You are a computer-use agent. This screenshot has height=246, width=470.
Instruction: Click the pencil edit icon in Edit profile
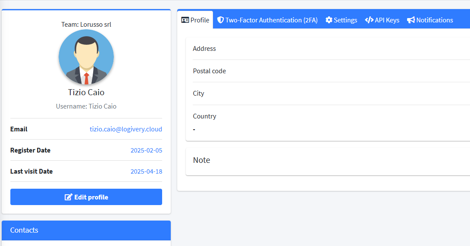(68, 197)
